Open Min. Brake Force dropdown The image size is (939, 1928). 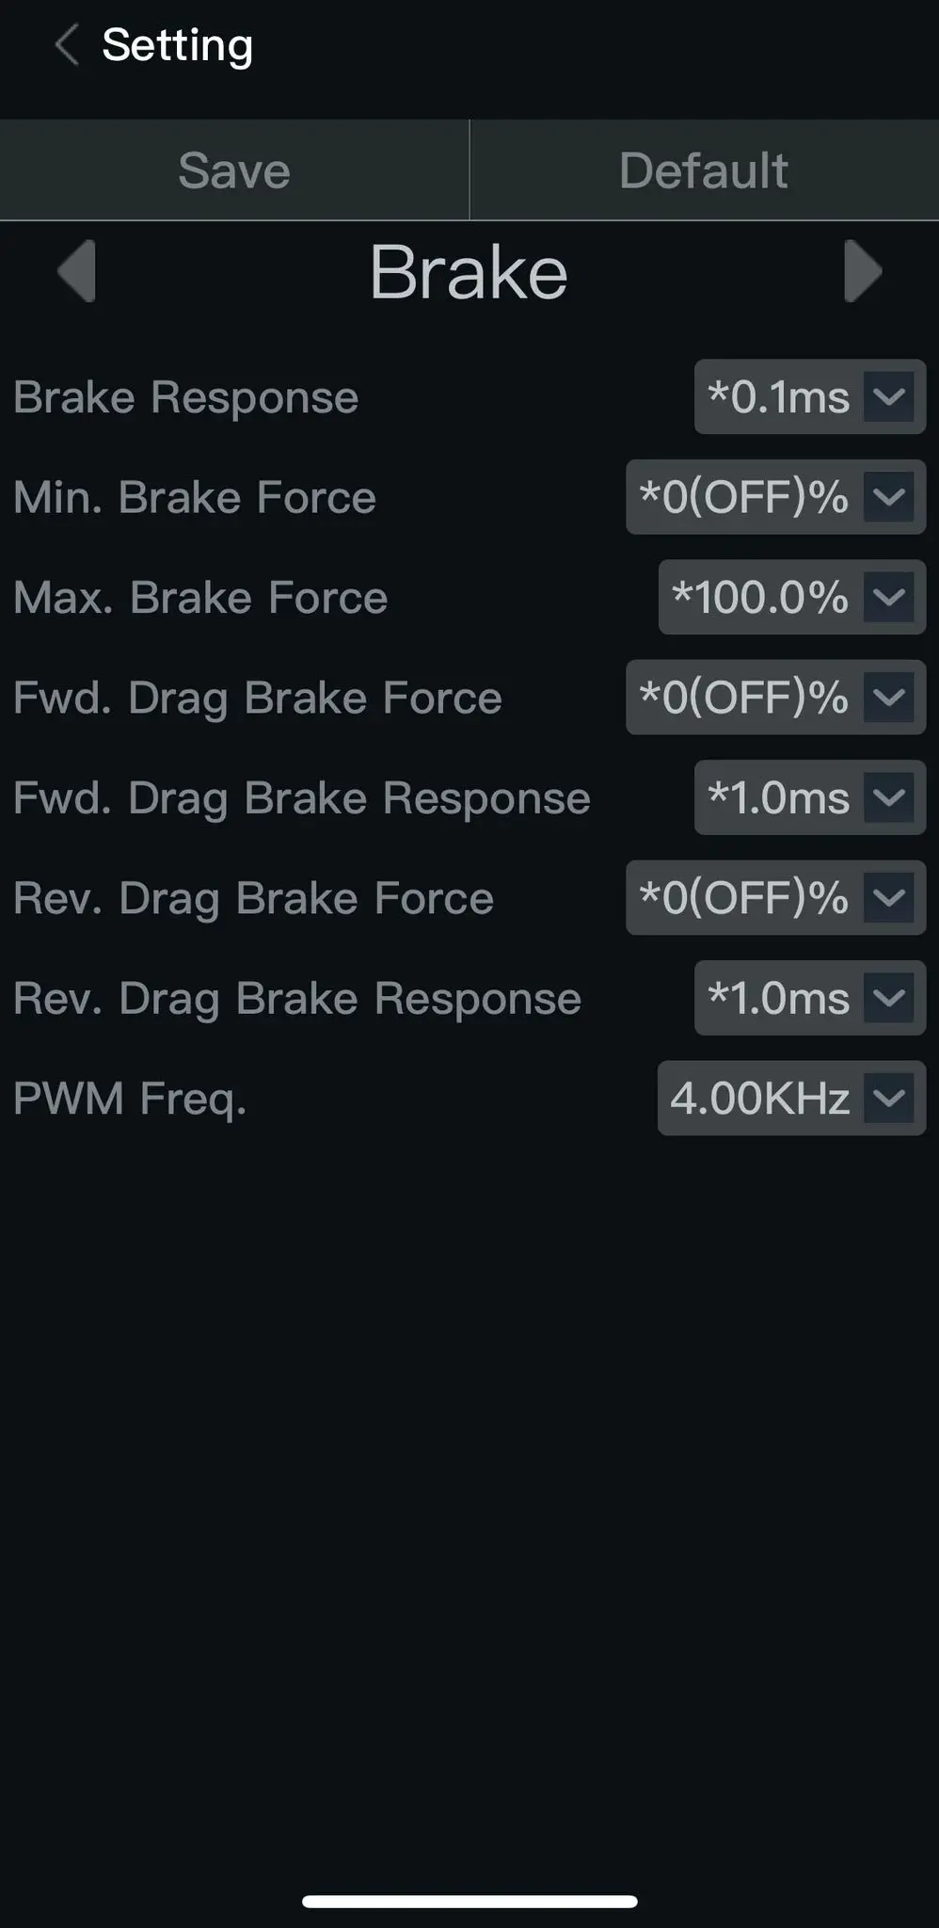[x=775, y=497]
